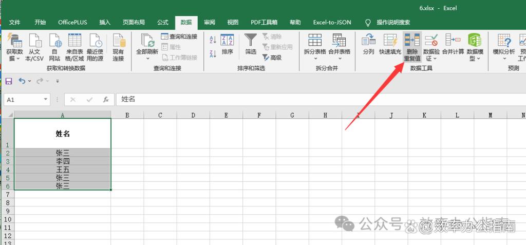Open 数据验证 (Data Validation)
This screenshot has height=245, width=526.
[x=431, y=47]
